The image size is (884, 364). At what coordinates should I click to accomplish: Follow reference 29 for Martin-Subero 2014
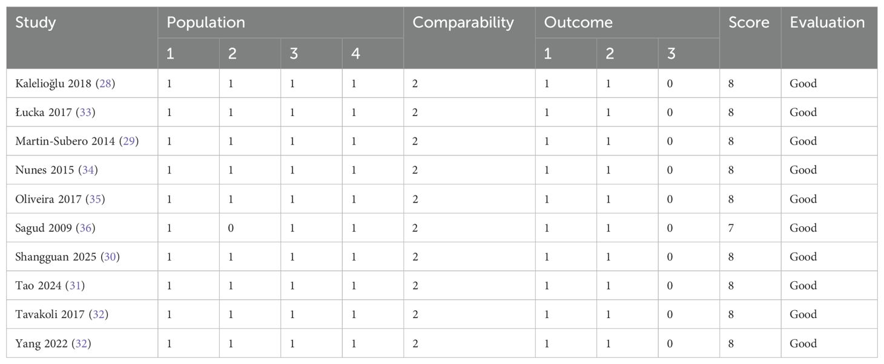coord(128,141)
